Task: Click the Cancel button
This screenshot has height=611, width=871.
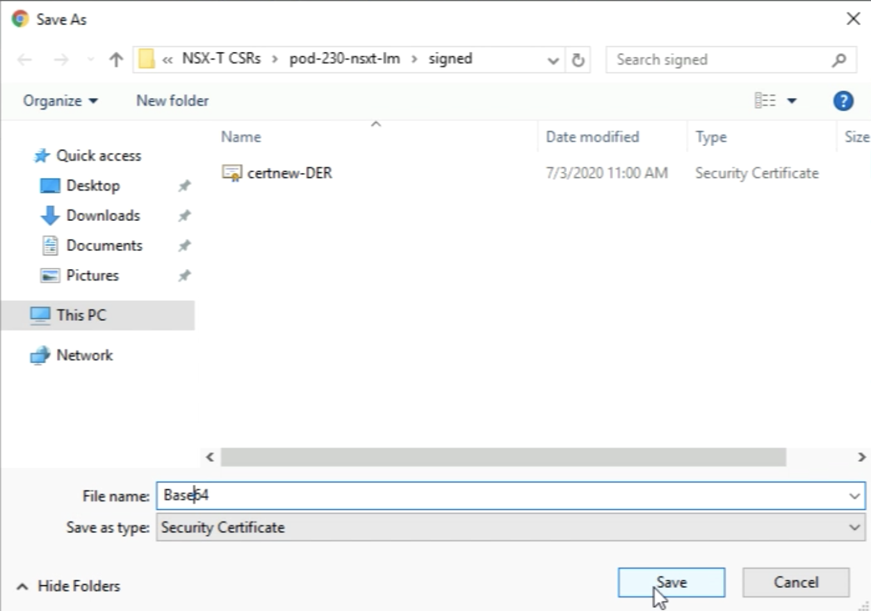Action: coord(795,582)
